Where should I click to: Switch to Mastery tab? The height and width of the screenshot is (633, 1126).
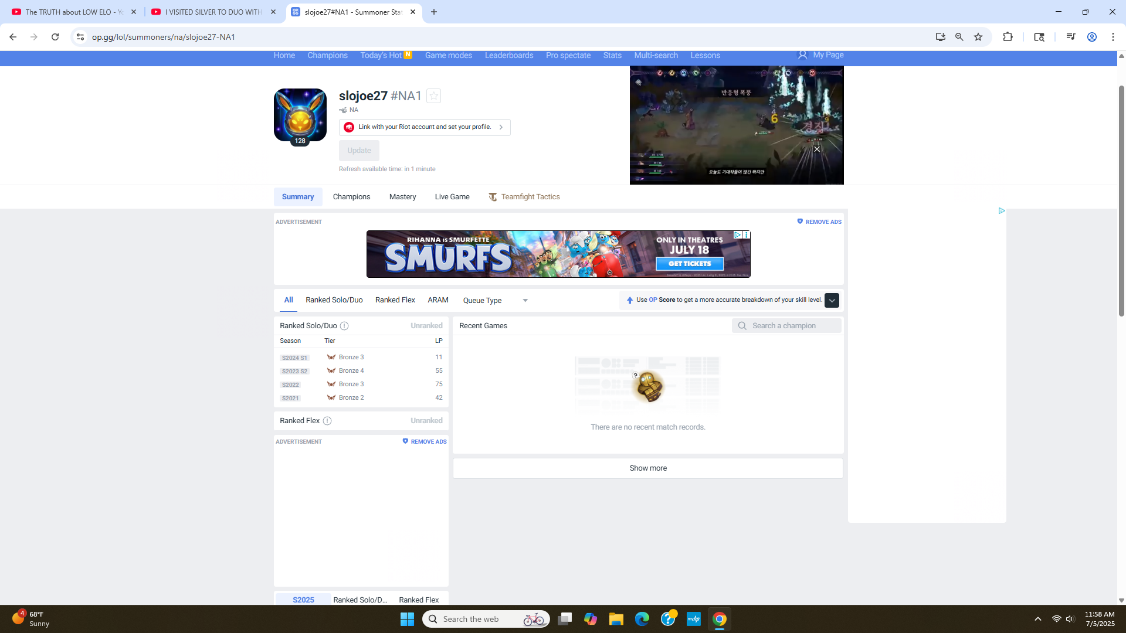click(x=402, y=197)
